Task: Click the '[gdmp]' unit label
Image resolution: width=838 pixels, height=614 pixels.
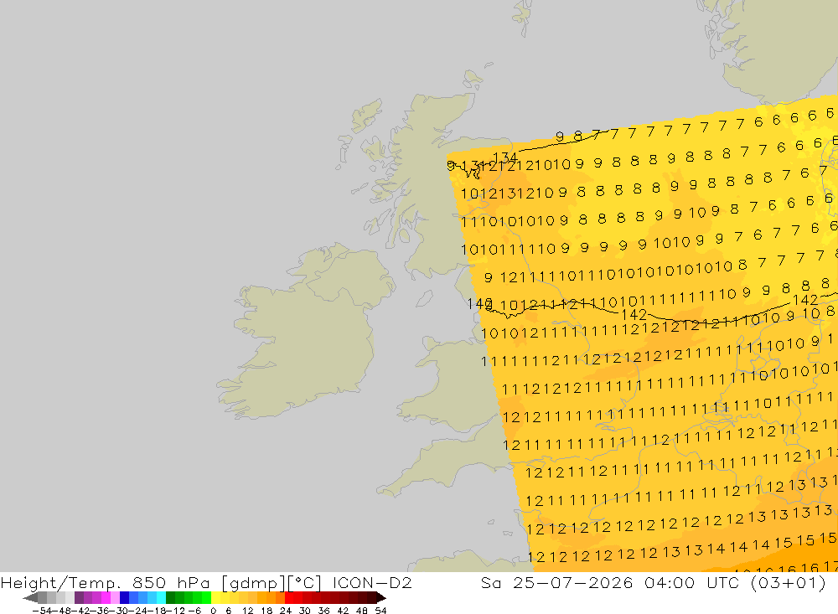Action: (252, 582)
